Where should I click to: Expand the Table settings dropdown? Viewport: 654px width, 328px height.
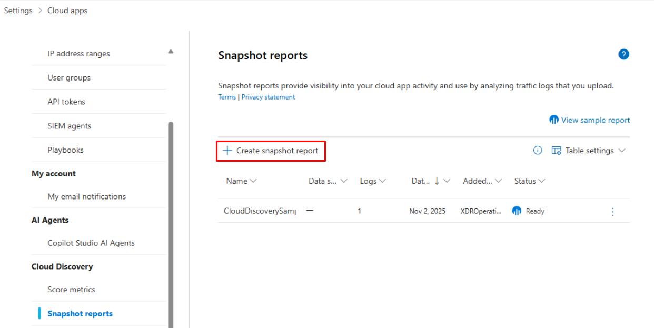(x=622, y=151)
